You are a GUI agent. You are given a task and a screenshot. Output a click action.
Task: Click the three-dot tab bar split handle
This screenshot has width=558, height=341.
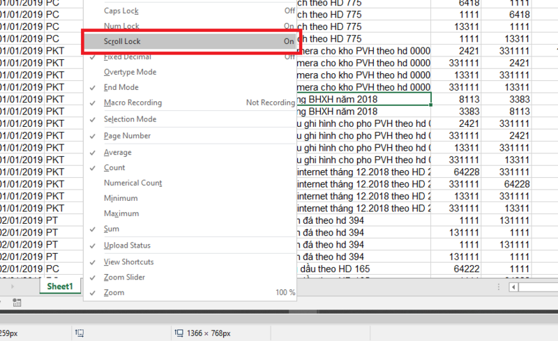pos(499,287)
